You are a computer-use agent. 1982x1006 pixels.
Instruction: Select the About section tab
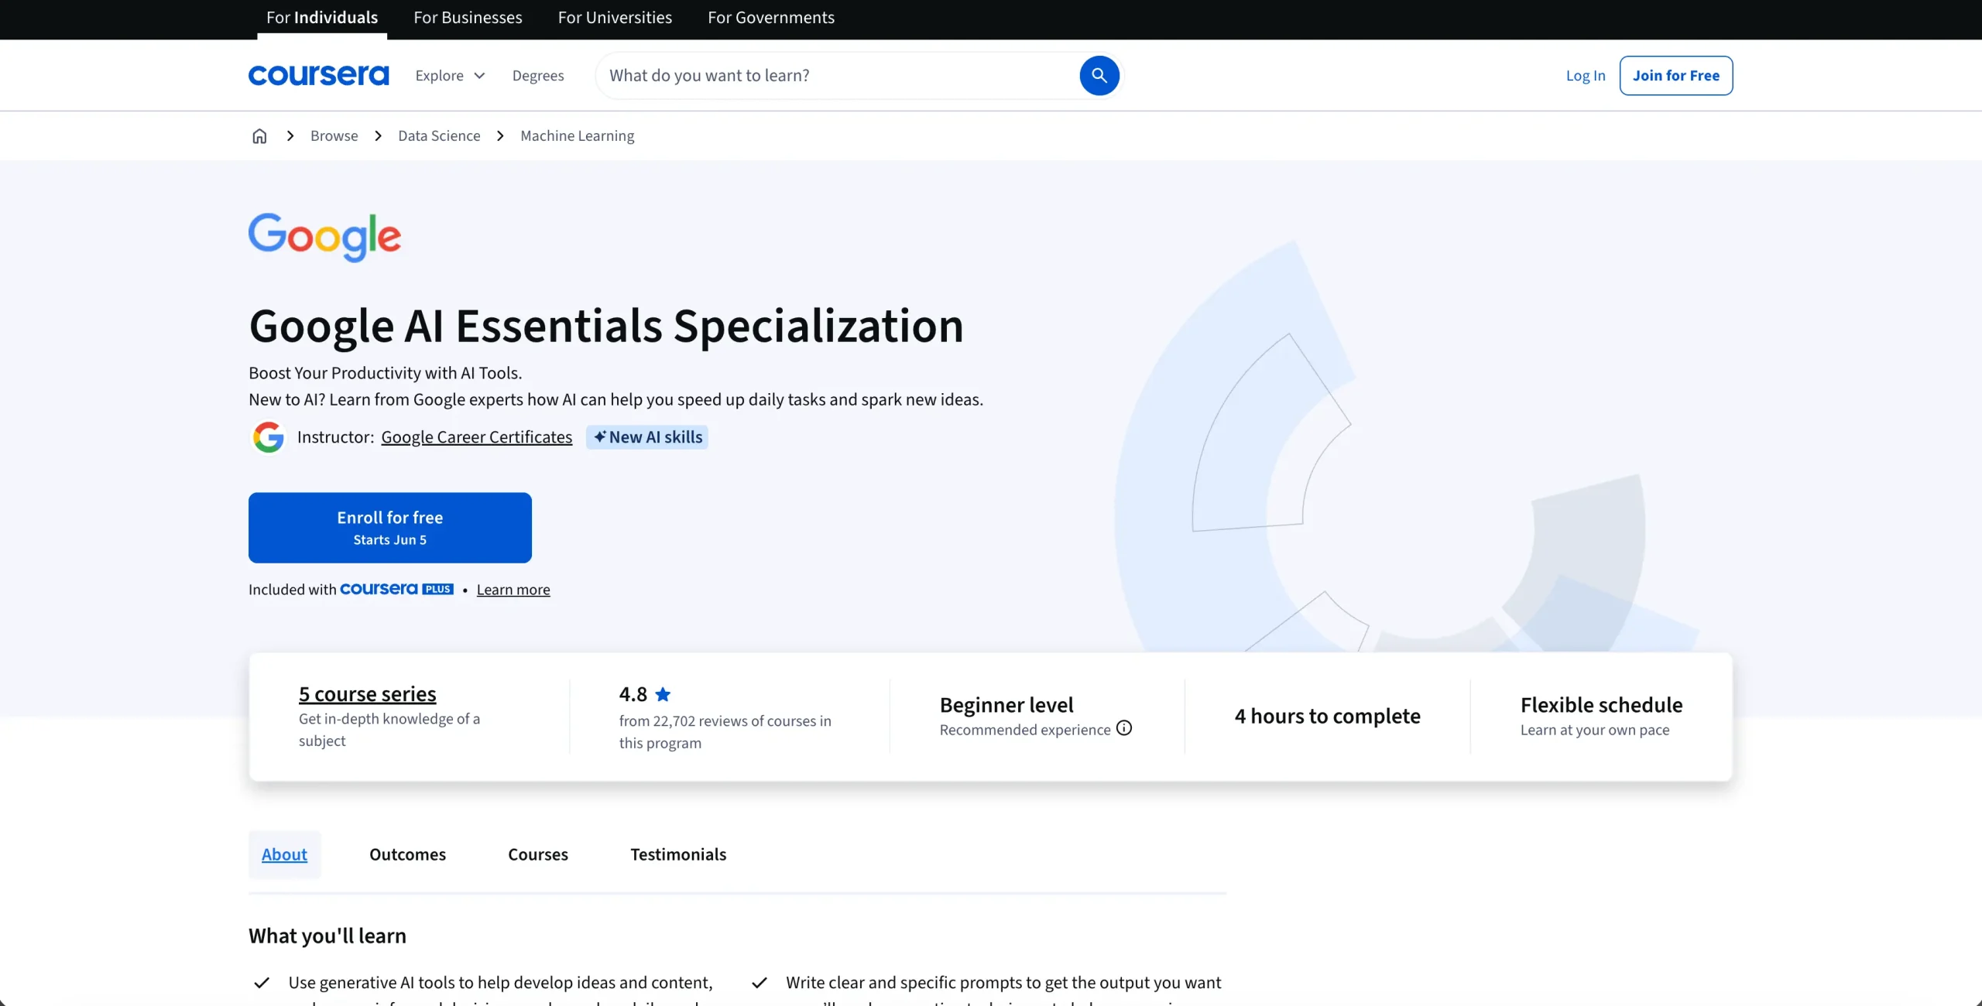click(284, 854)
